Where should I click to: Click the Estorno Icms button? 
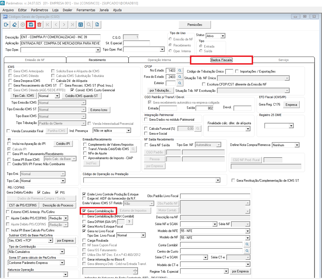[99, 110]
